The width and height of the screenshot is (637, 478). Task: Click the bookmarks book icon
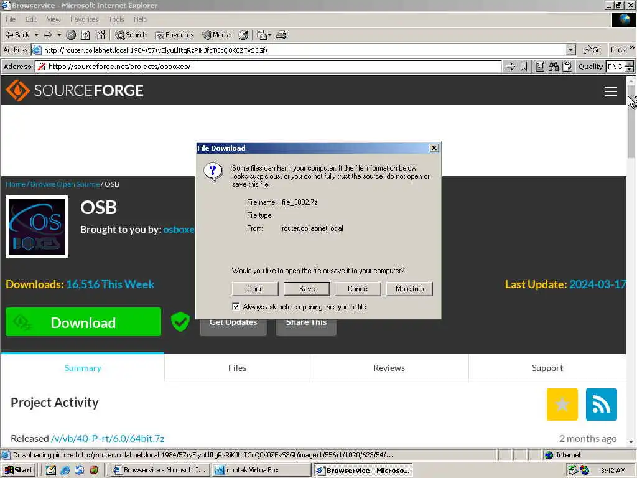(x=540, y=67)
